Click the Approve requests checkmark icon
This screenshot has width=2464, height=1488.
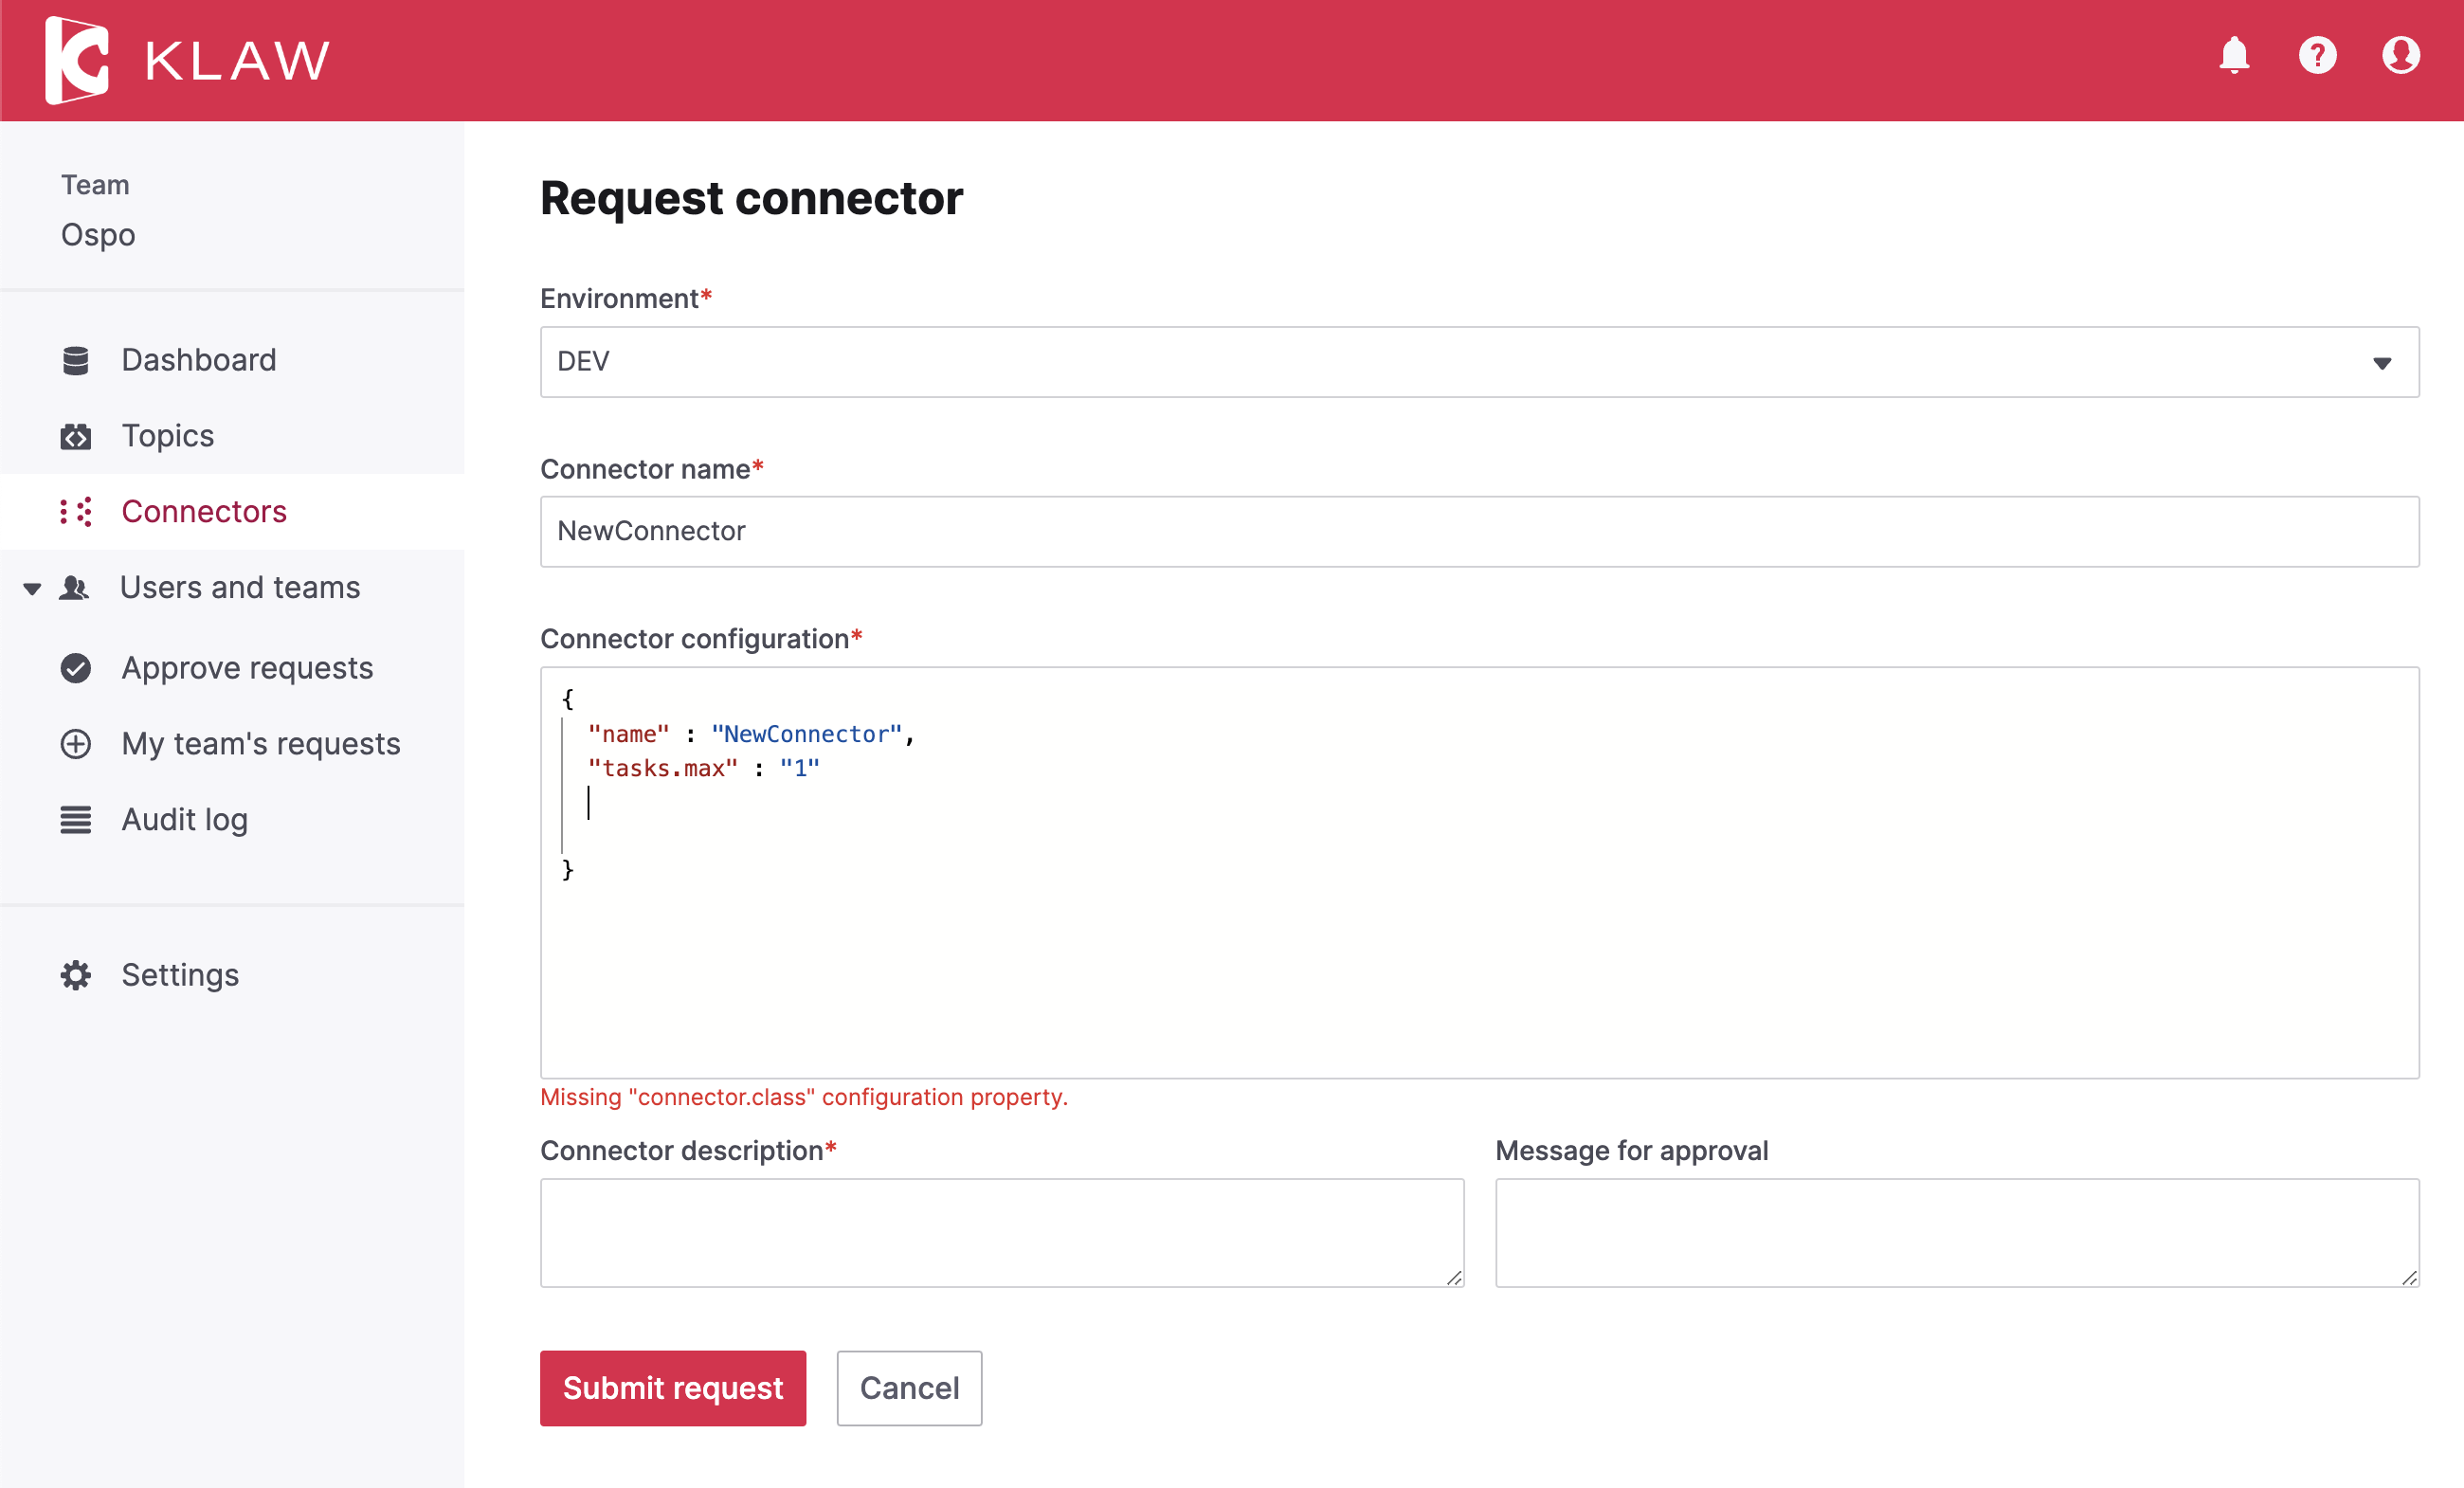click(76, 668)
